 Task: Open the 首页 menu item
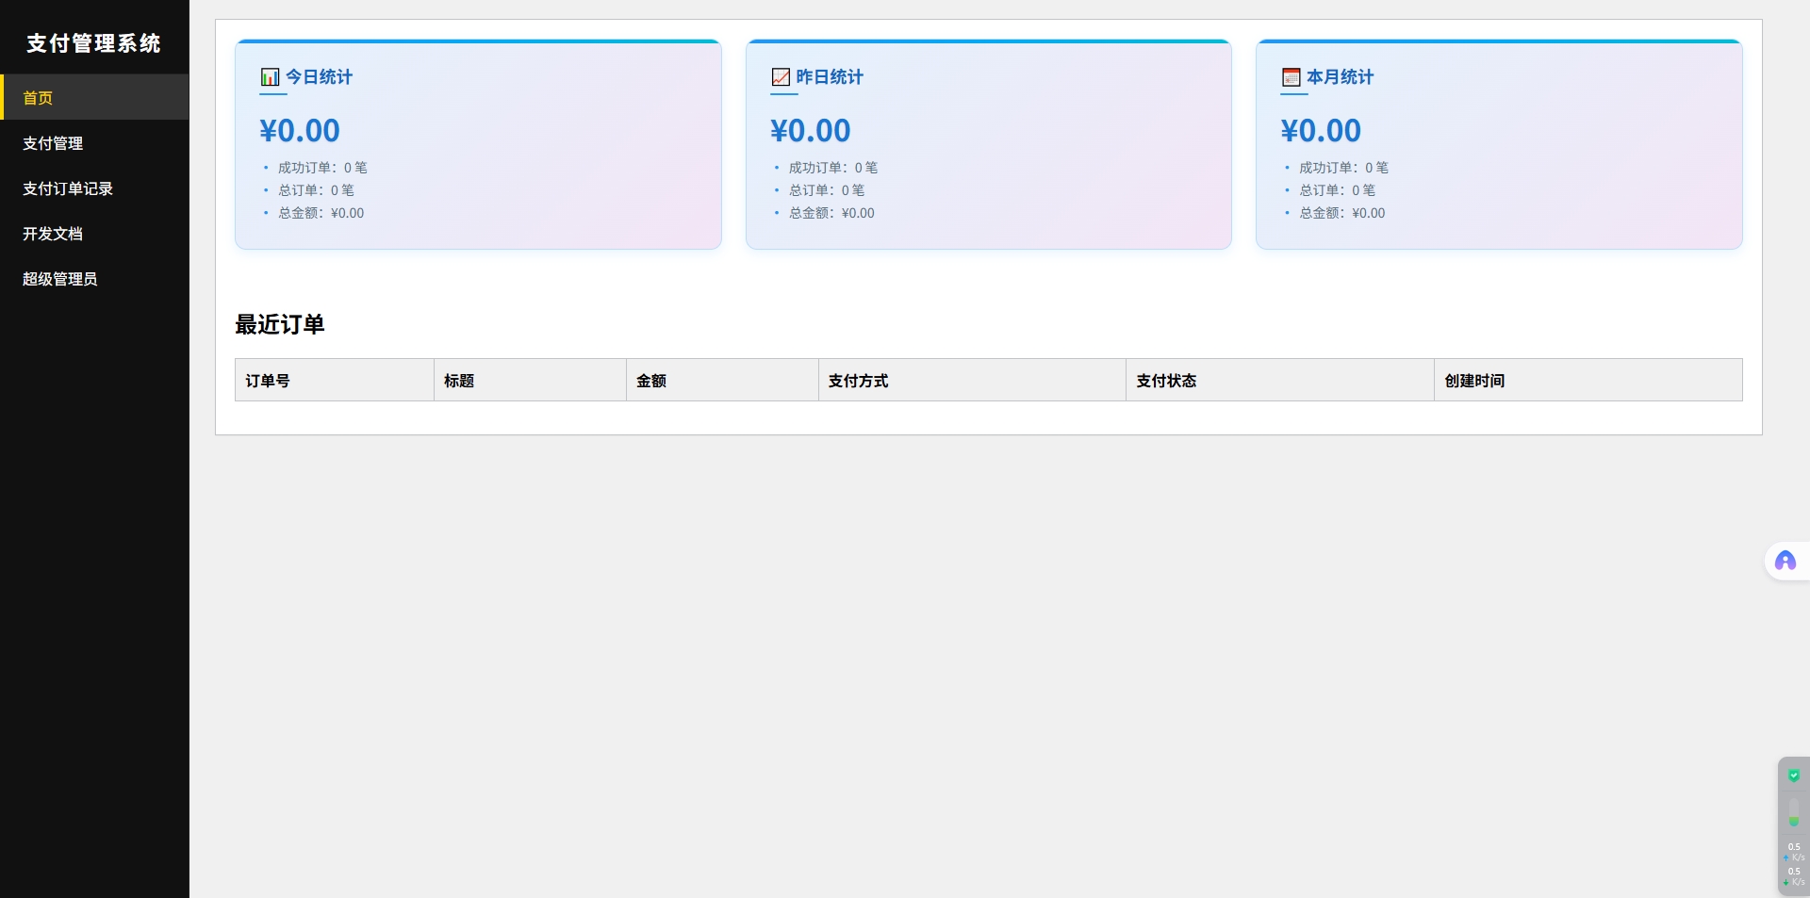(38, 98)
